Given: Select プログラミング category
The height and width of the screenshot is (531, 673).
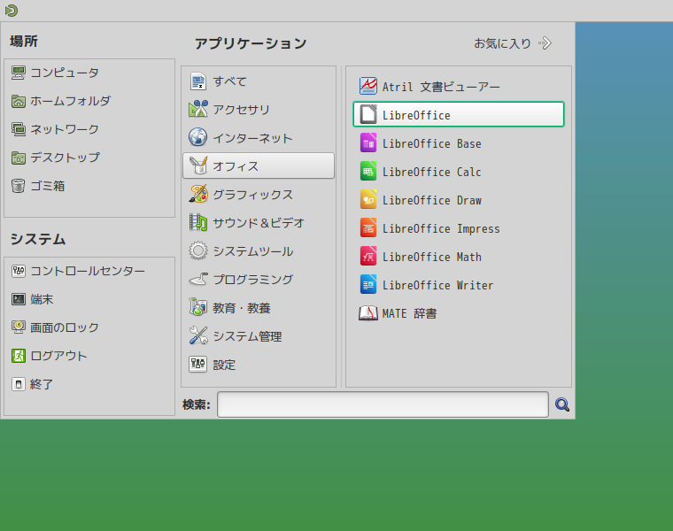Looking at the screenshot, I should coord(259,280).
